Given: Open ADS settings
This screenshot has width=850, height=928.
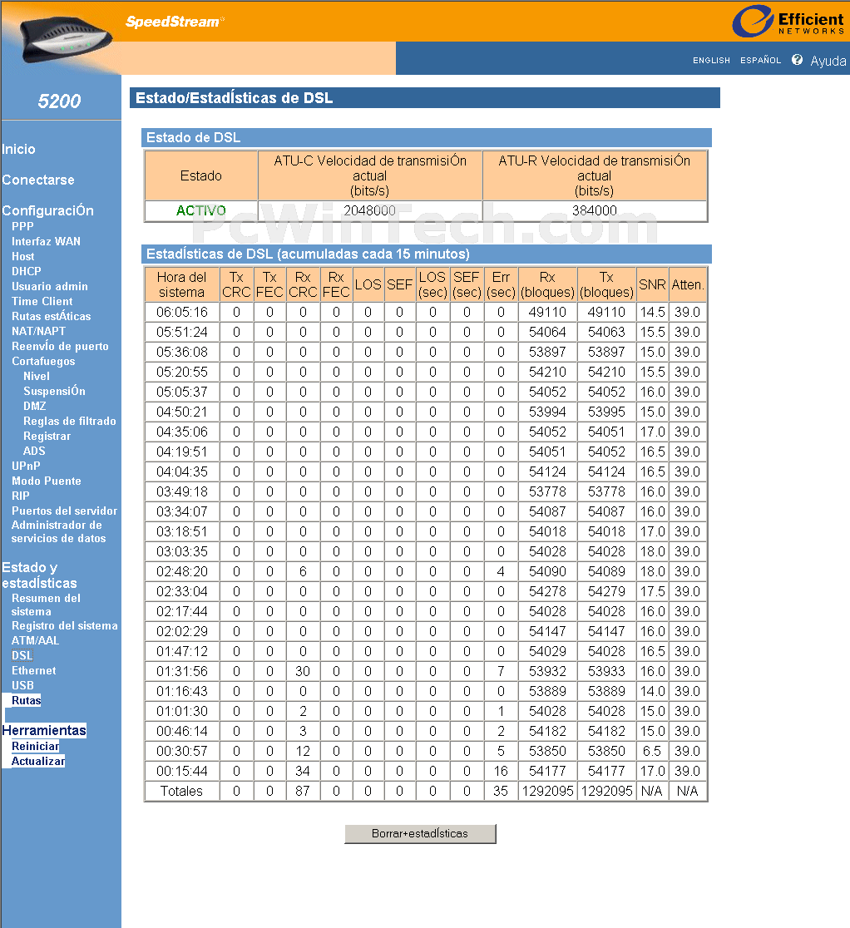Looking at the screenshot, I should coord(34,451).
